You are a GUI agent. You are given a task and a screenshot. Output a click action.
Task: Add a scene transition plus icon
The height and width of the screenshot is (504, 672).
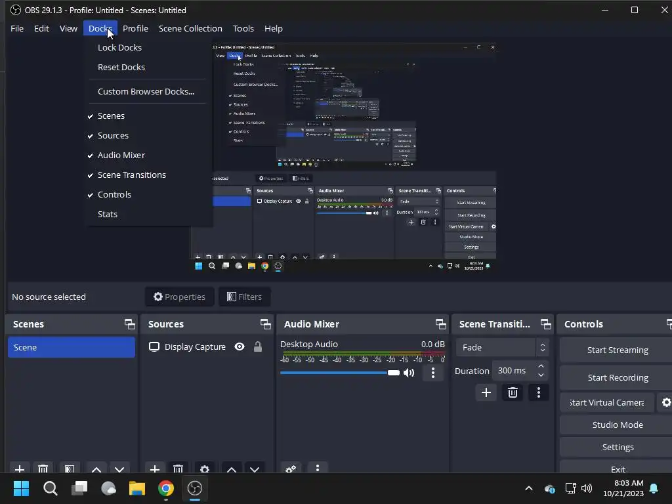(x=486, y=392)
